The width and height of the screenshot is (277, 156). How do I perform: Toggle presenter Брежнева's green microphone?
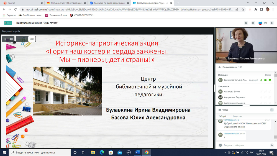[261, 80]
